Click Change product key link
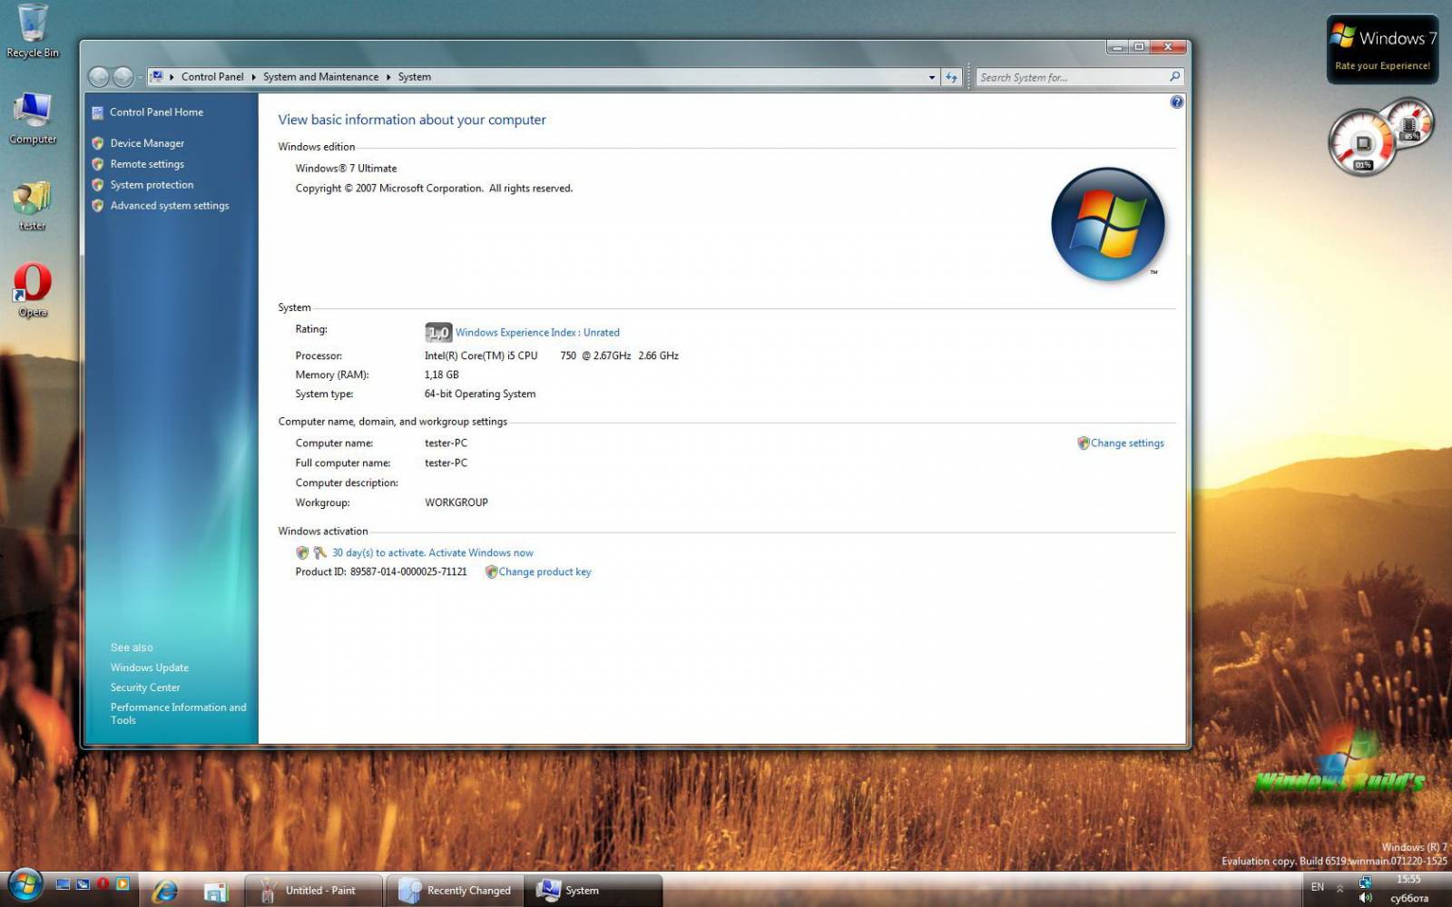The width and height of the screenshot is (1452, 907). [x=544, y=572]
